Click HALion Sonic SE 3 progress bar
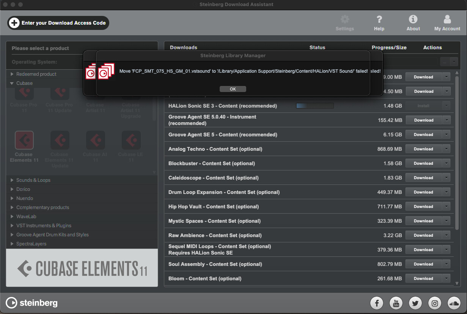Image resolution: width=467 pixels, height=314 pixels. click(315, 106)
